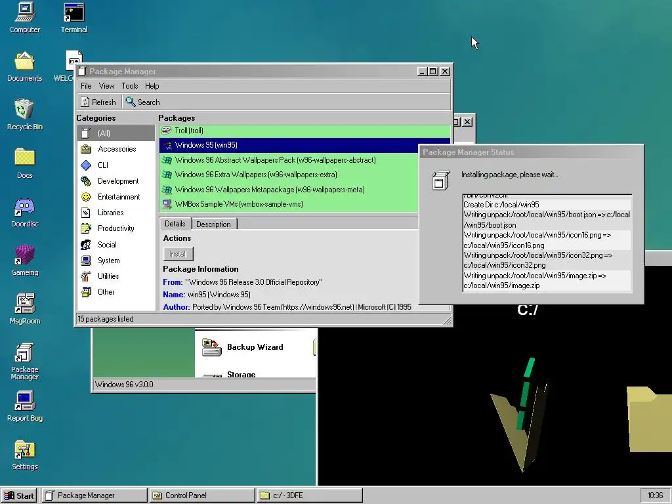Open the Gameing desktop shortcut

(x=24, y=261)
